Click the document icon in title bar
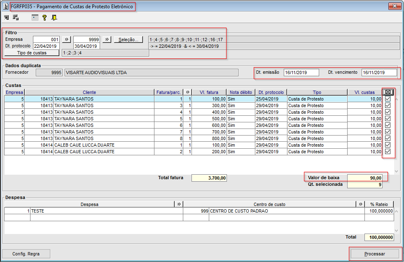This screenshot has height=262, width=404. tap(6, 6)
